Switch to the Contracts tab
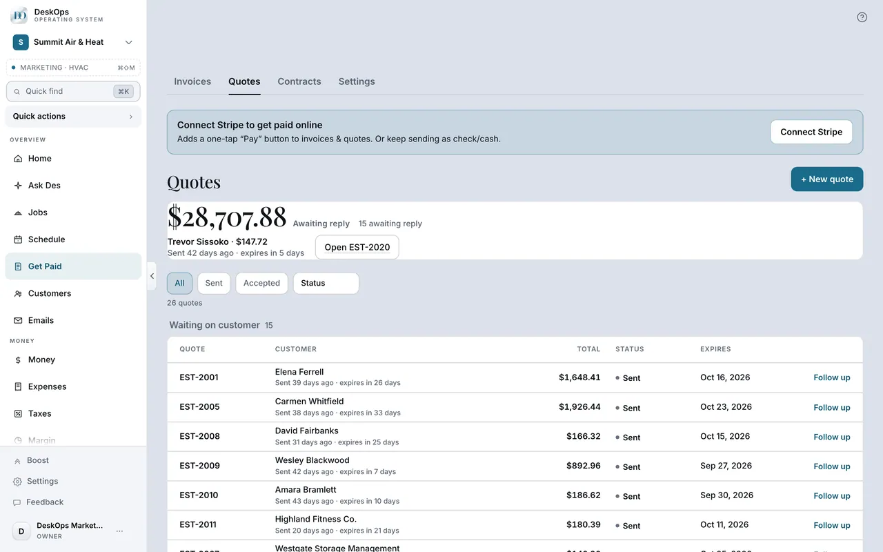The width and height of the screenshot is (883, 552). click(299, 81)
